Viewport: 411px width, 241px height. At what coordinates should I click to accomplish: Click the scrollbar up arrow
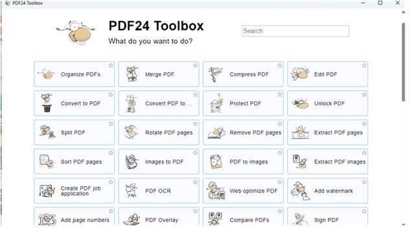tap(404, 12)
